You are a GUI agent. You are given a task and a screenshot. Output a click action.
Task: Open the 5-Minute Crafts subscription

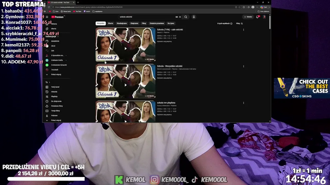(x=57, y=60)
